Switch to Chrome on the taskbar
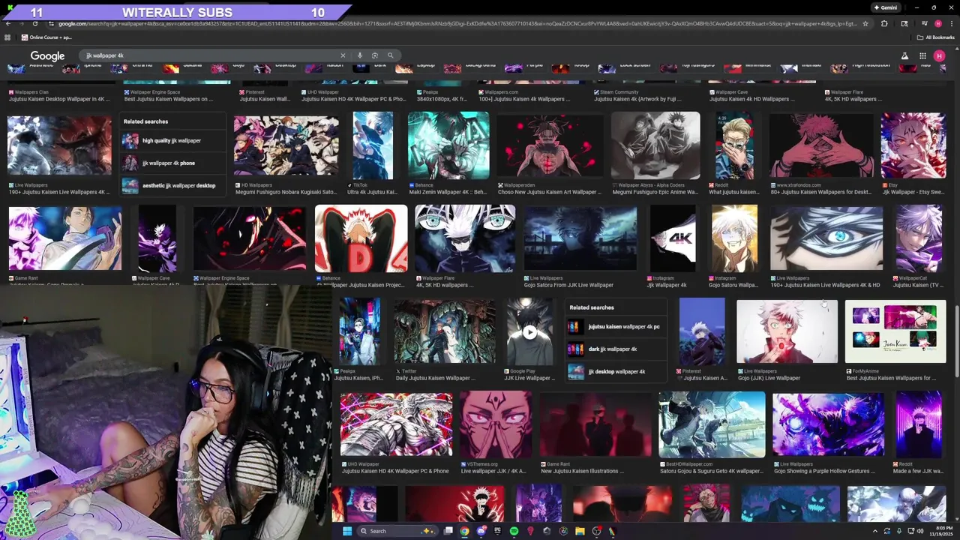This screenshot has width=960, height=540. pyautogui.click(x=465, y=531)
